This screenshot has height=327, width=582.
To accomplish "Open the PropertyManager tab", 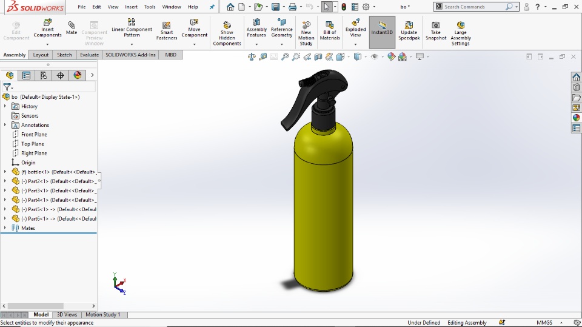I will coord(26,75).
